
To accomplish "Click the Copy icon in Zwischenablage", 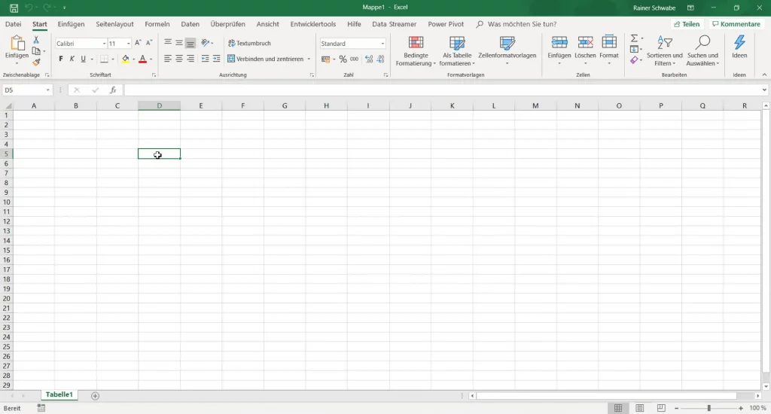I will (36, 50).
